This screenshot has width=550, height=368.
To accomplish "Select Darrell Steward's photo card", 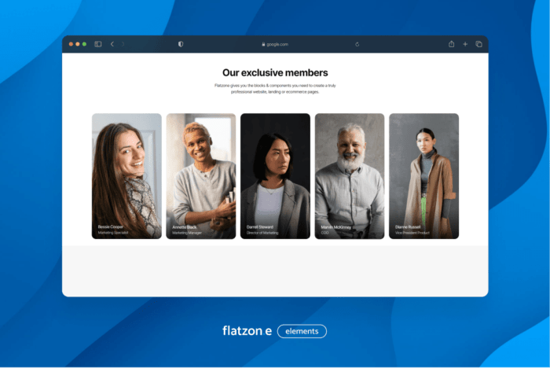I will pos(275,175).
